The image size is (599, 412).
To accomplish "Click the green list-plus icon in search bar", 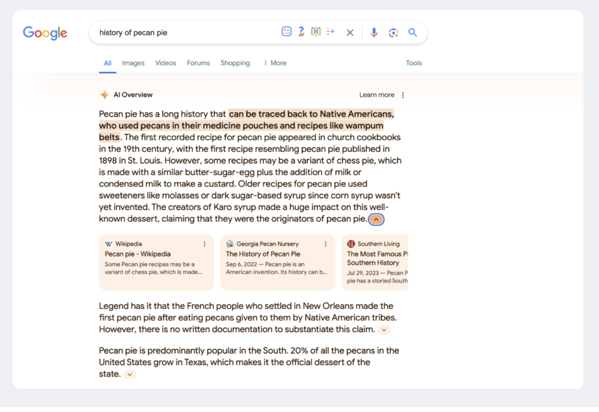I will pos(331,32).
